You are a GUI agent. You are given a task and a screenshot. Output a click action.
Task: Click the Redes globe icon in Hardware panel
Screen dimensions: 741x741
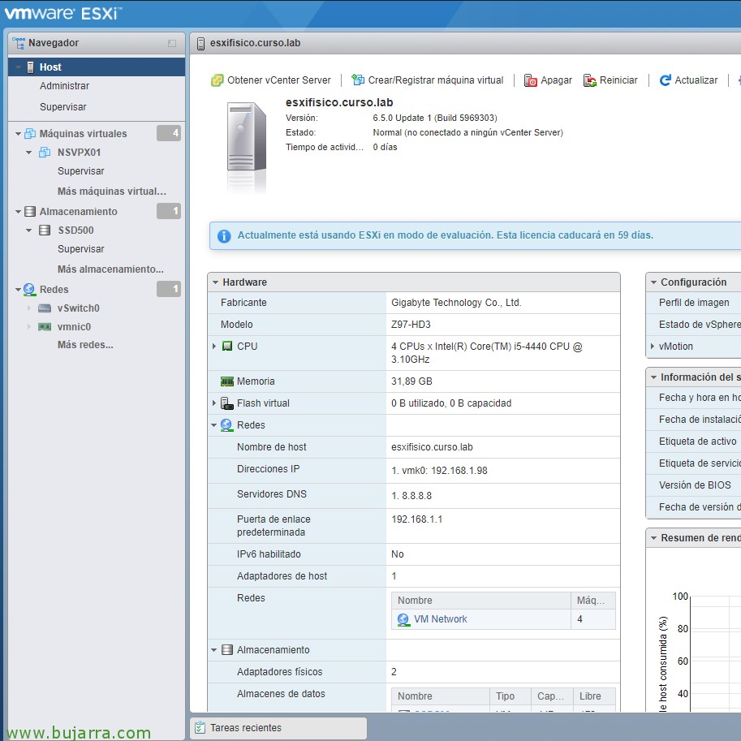coord(226,424)
